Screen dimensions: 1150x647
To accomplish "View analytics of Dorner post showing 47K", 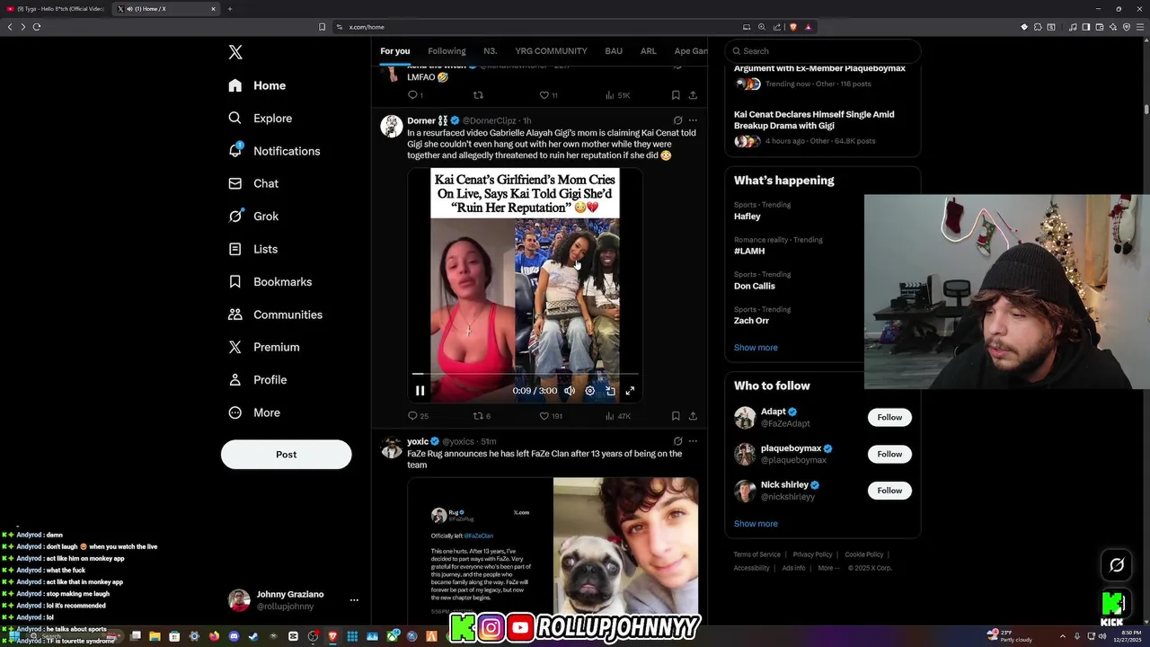I will [618, 416].
